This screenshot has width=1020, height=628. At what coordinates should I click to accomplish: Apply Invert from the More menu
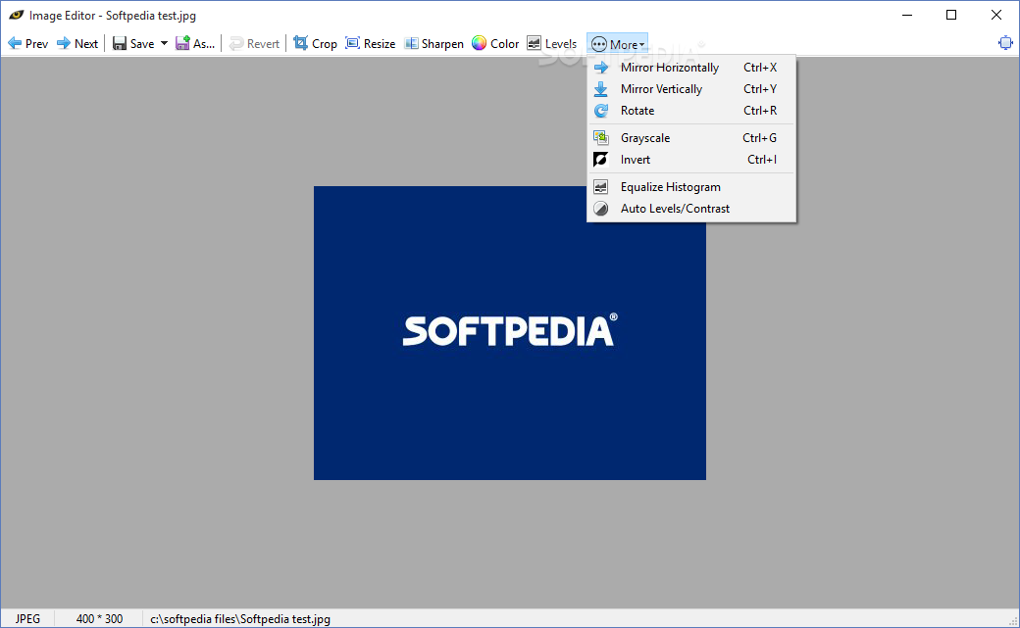tap(690, 160)
